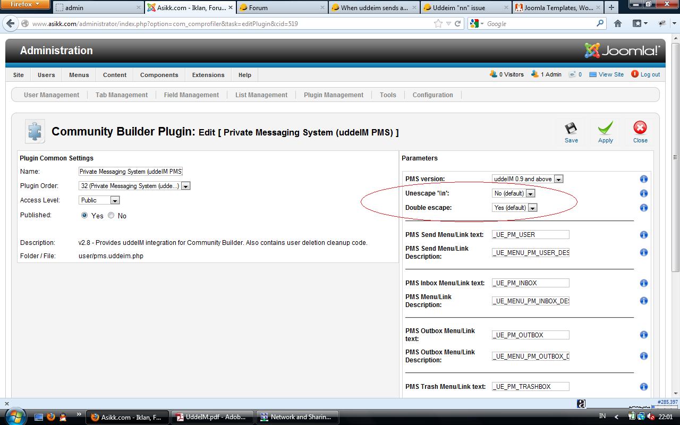680x425 pixels.
Task: Click the PMS Trash Menu/Link text field
Action: tap(530, 387)
